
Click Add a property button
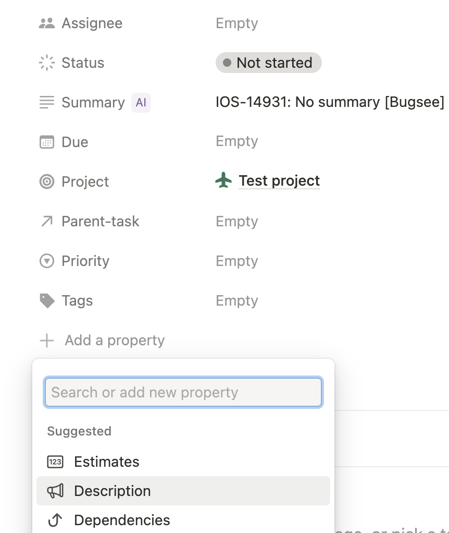click(x=103, y=341)
